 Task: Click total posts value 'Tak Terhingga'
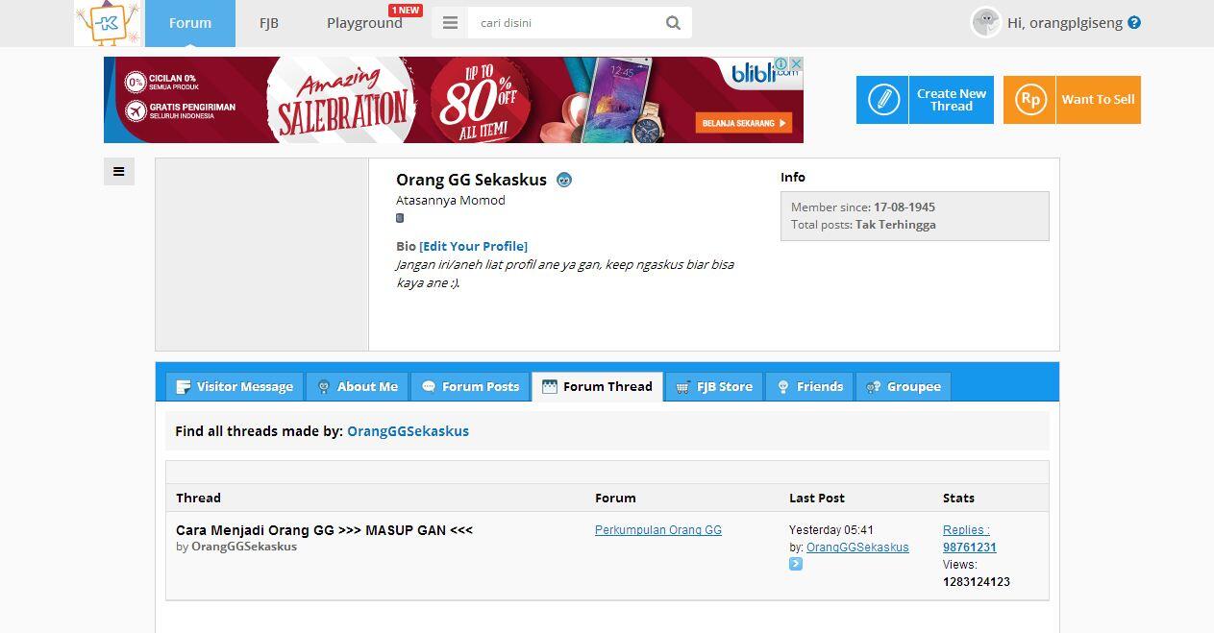pos(896,225)
